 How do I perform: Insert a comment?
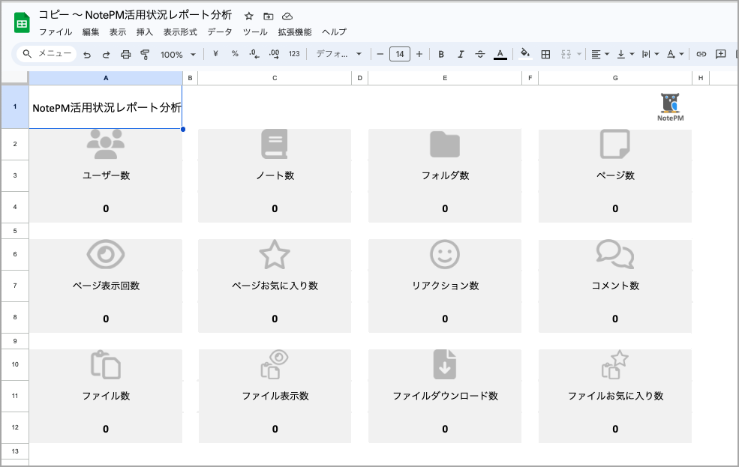click(721, 54)
